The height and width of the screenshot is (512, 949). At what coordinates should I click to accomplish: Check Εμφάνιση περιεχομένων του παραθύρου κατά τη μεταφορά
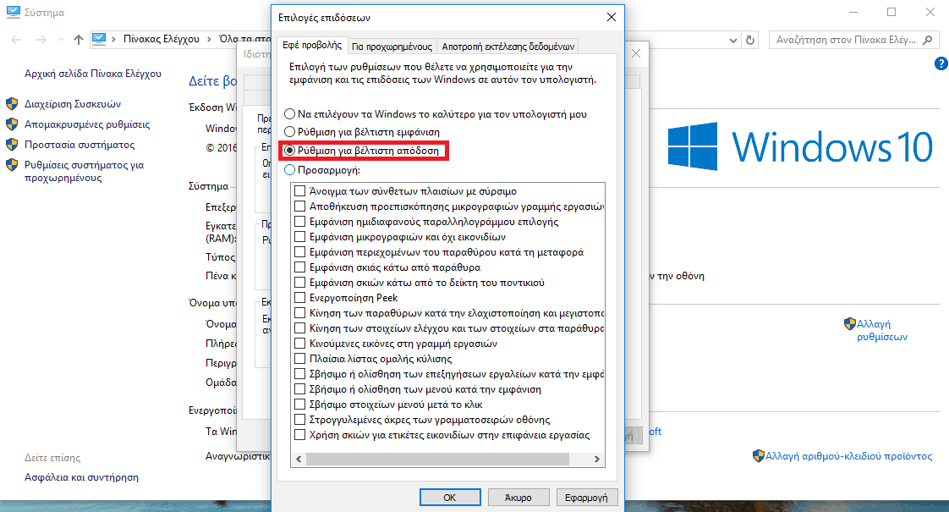[299, 251]
